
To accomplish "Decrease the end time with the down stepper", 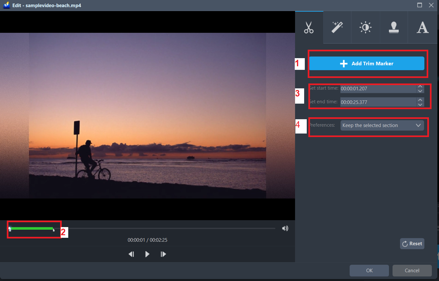I will (420, 104).
